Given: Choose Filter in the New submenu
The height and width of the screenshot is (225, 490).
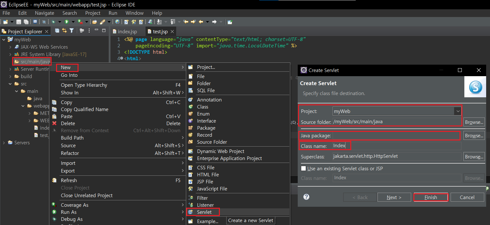Looking at the screenshot, I should [202, 198].
